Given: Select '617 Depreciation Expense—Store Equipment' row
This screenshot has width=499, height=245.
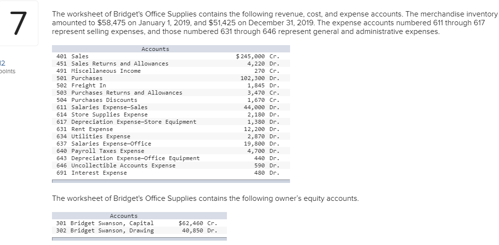Looking at the screenshot, I should tap(171, 122).
